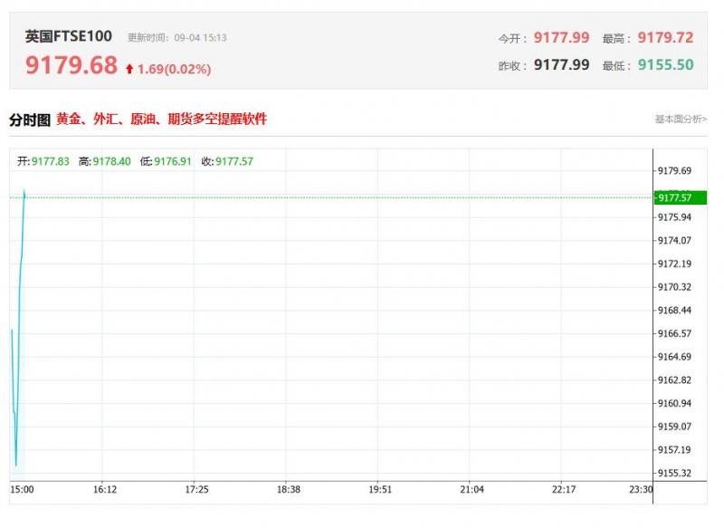Click the 9160.94 axis label
This screenshot has height=528, width=724.
click(x=674, y=403)
